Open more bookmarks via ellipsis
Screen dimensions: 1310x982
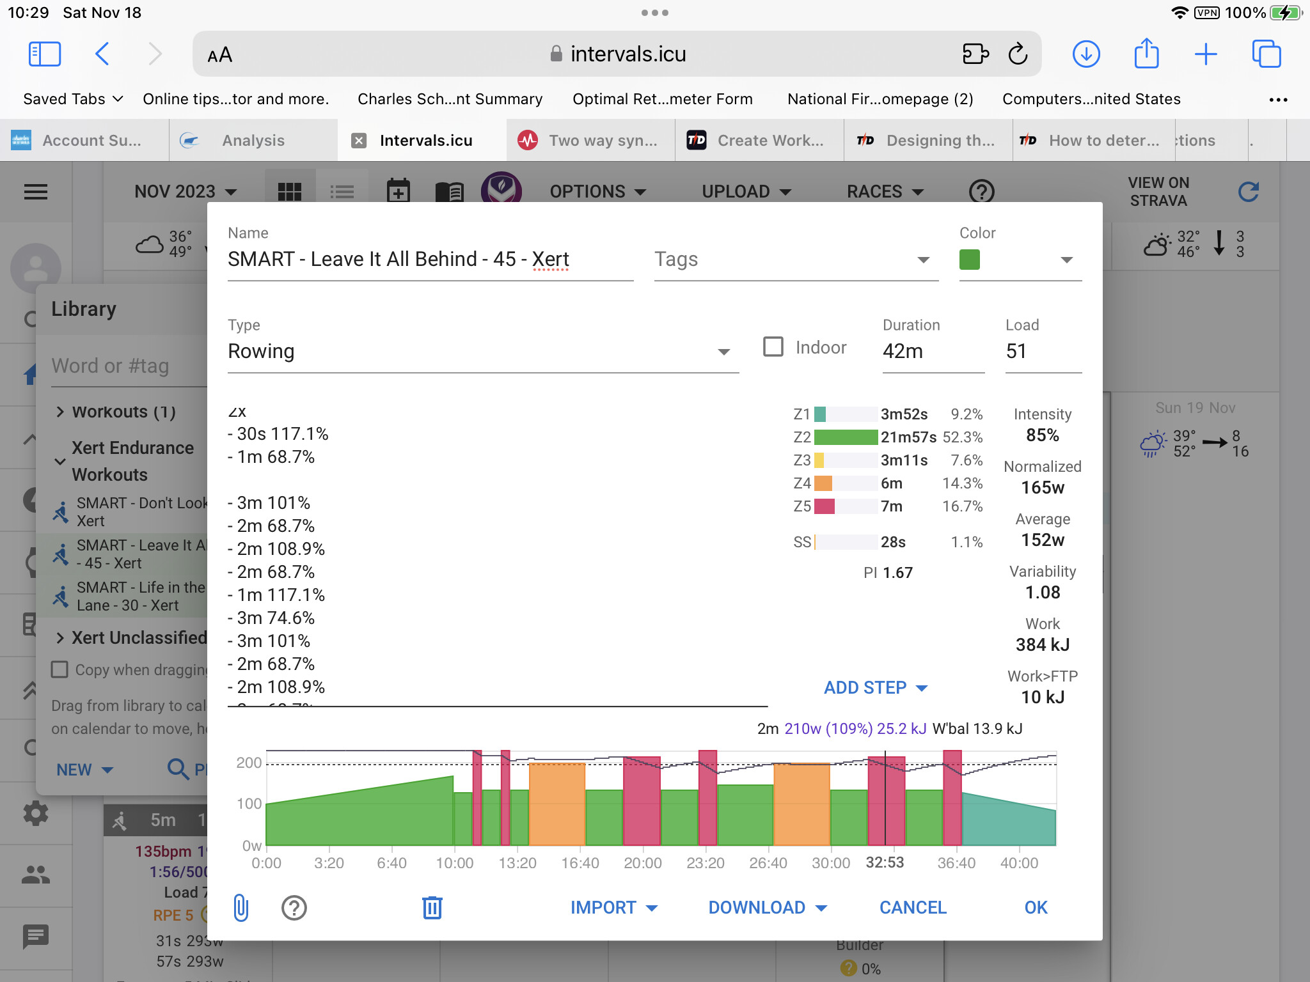click(x=1278, y=100)
